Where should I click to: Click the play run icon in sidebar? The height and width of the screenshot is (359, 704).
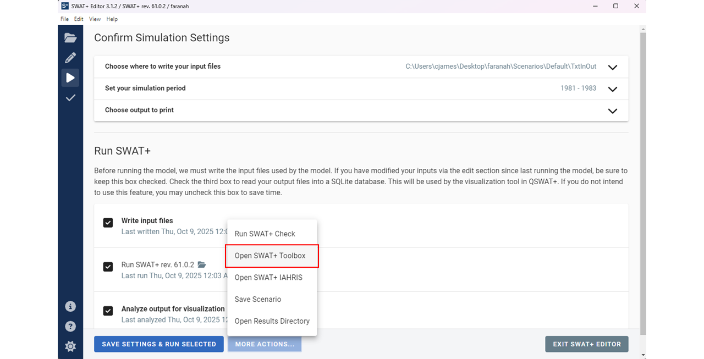tap(70, 78)
